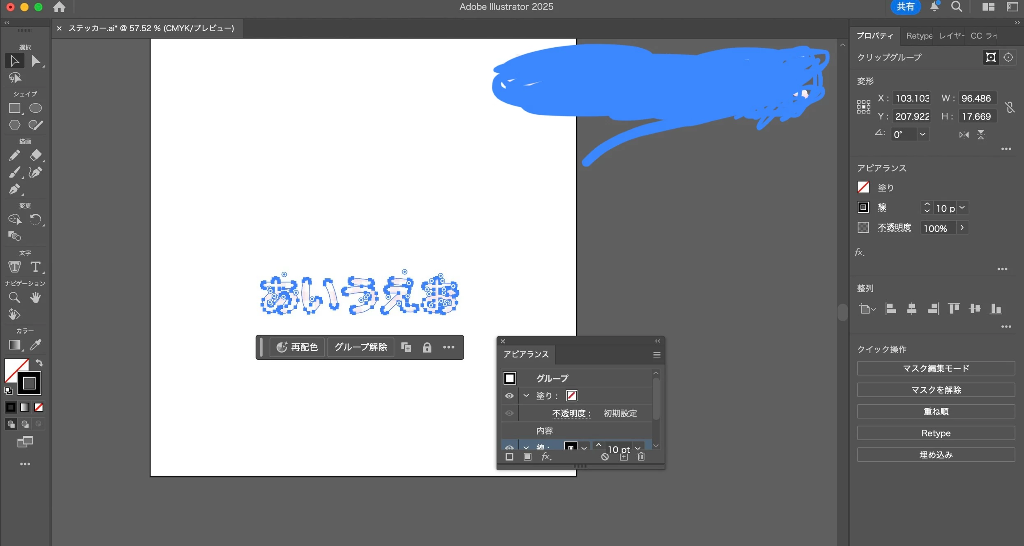Viewport: 1024px width, 546px height.
Task: Click the X position input field
Action: point(911,98)
